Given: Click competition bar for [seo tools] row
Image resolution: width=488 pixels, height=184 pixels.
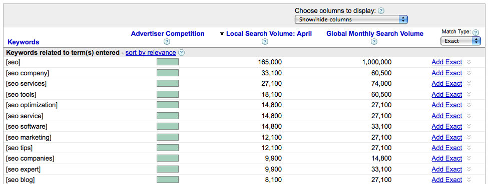Looking at the screenshot, I should tap(168, 94).
